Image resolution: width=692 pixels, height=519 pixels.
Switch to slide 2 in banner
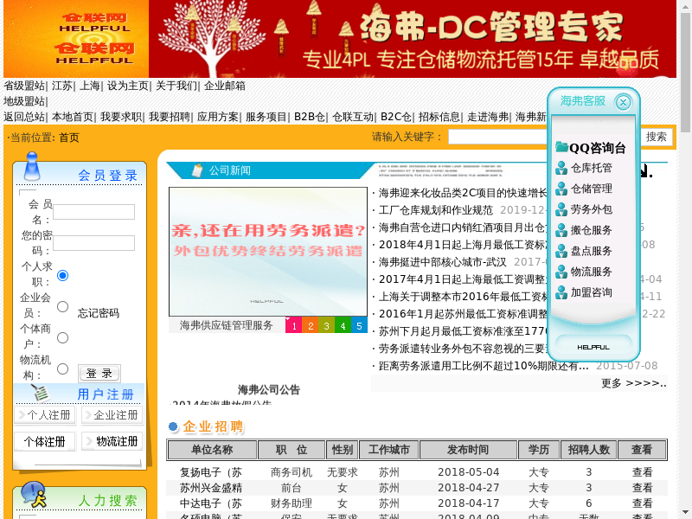coord(311,326)
